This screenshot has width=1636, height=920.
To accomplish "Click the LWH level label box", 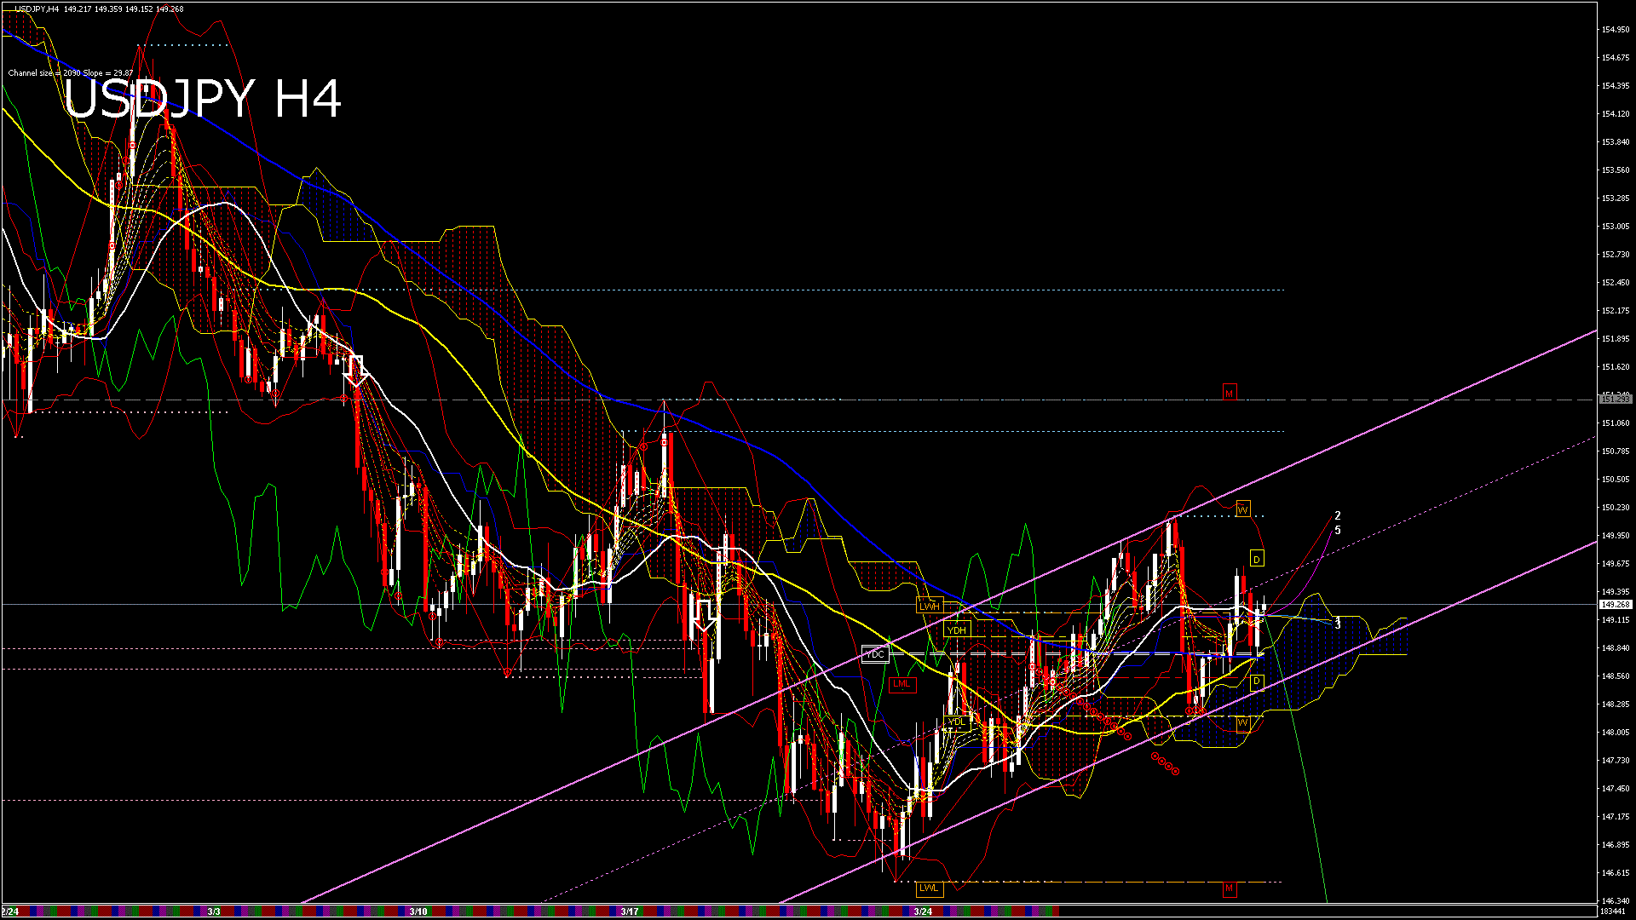I will (x=929, y=607).
